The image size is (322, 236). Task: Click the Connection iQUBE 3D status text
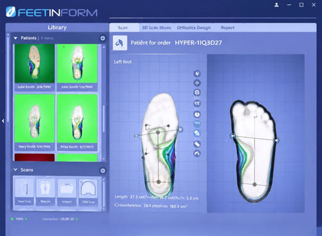click(x=58, y=219)
